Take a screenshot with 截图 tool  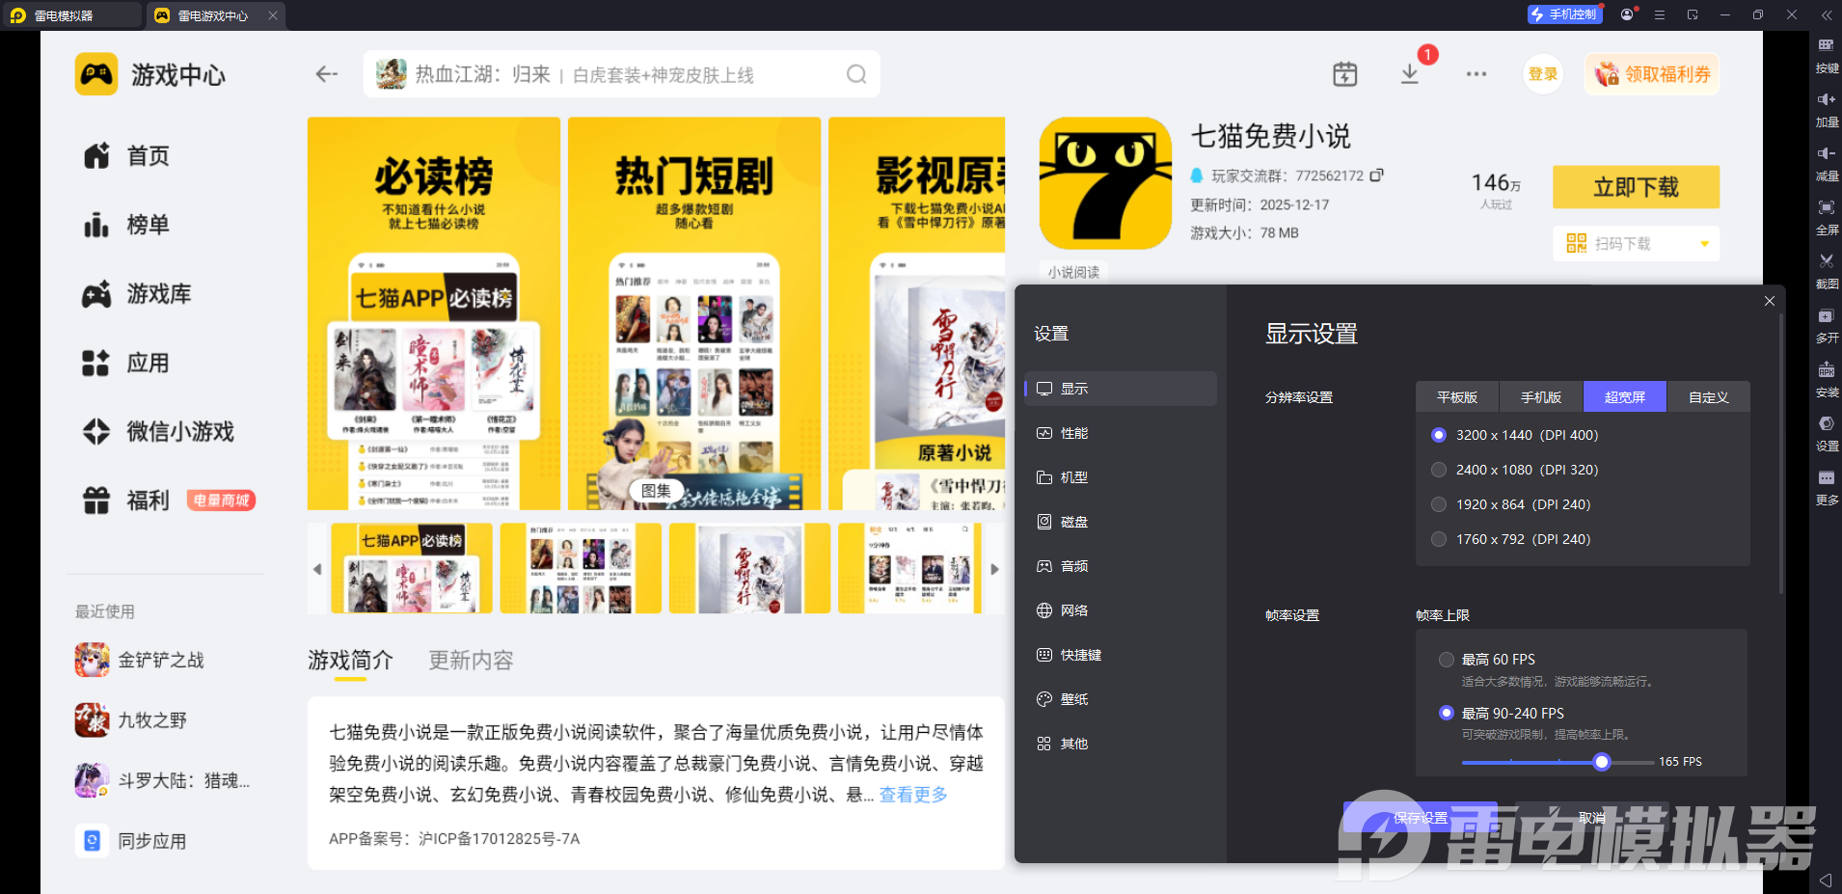(1827, 272)
